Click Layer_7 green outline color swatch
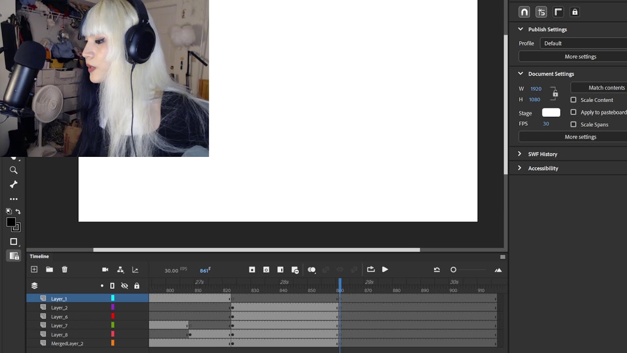Screen dimensions: 627x353 point(113,325)
